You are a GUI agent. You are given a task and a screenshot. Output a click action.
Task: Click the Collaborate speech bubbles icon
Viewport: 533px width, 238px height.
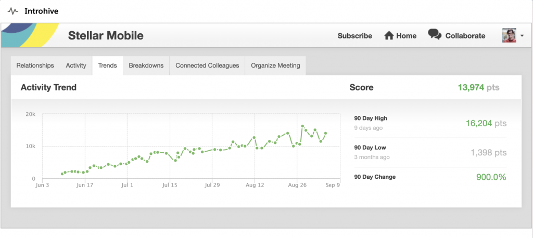(435, 35)
